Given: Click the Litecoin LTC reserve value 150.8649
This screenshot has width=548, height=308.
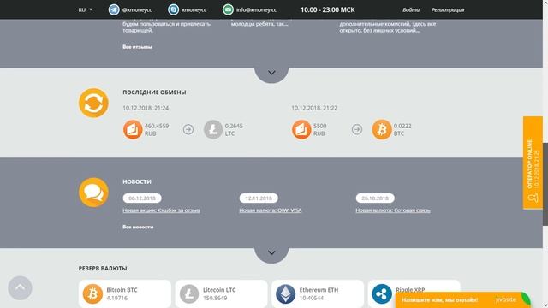Looking at the screenshot, I should pyautogui.click(x=215, y=298).
